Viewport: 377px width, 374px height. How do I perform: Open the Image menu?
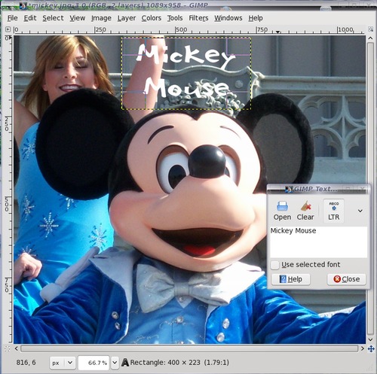click(x=101, y=18)
